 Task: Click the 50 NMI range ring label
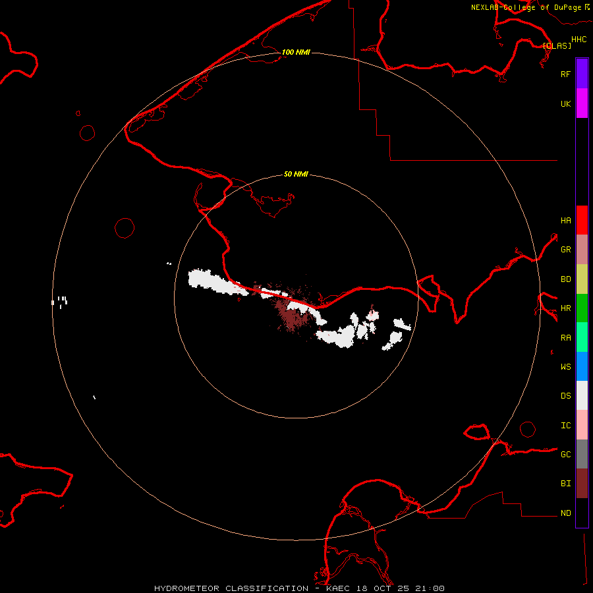296,174
